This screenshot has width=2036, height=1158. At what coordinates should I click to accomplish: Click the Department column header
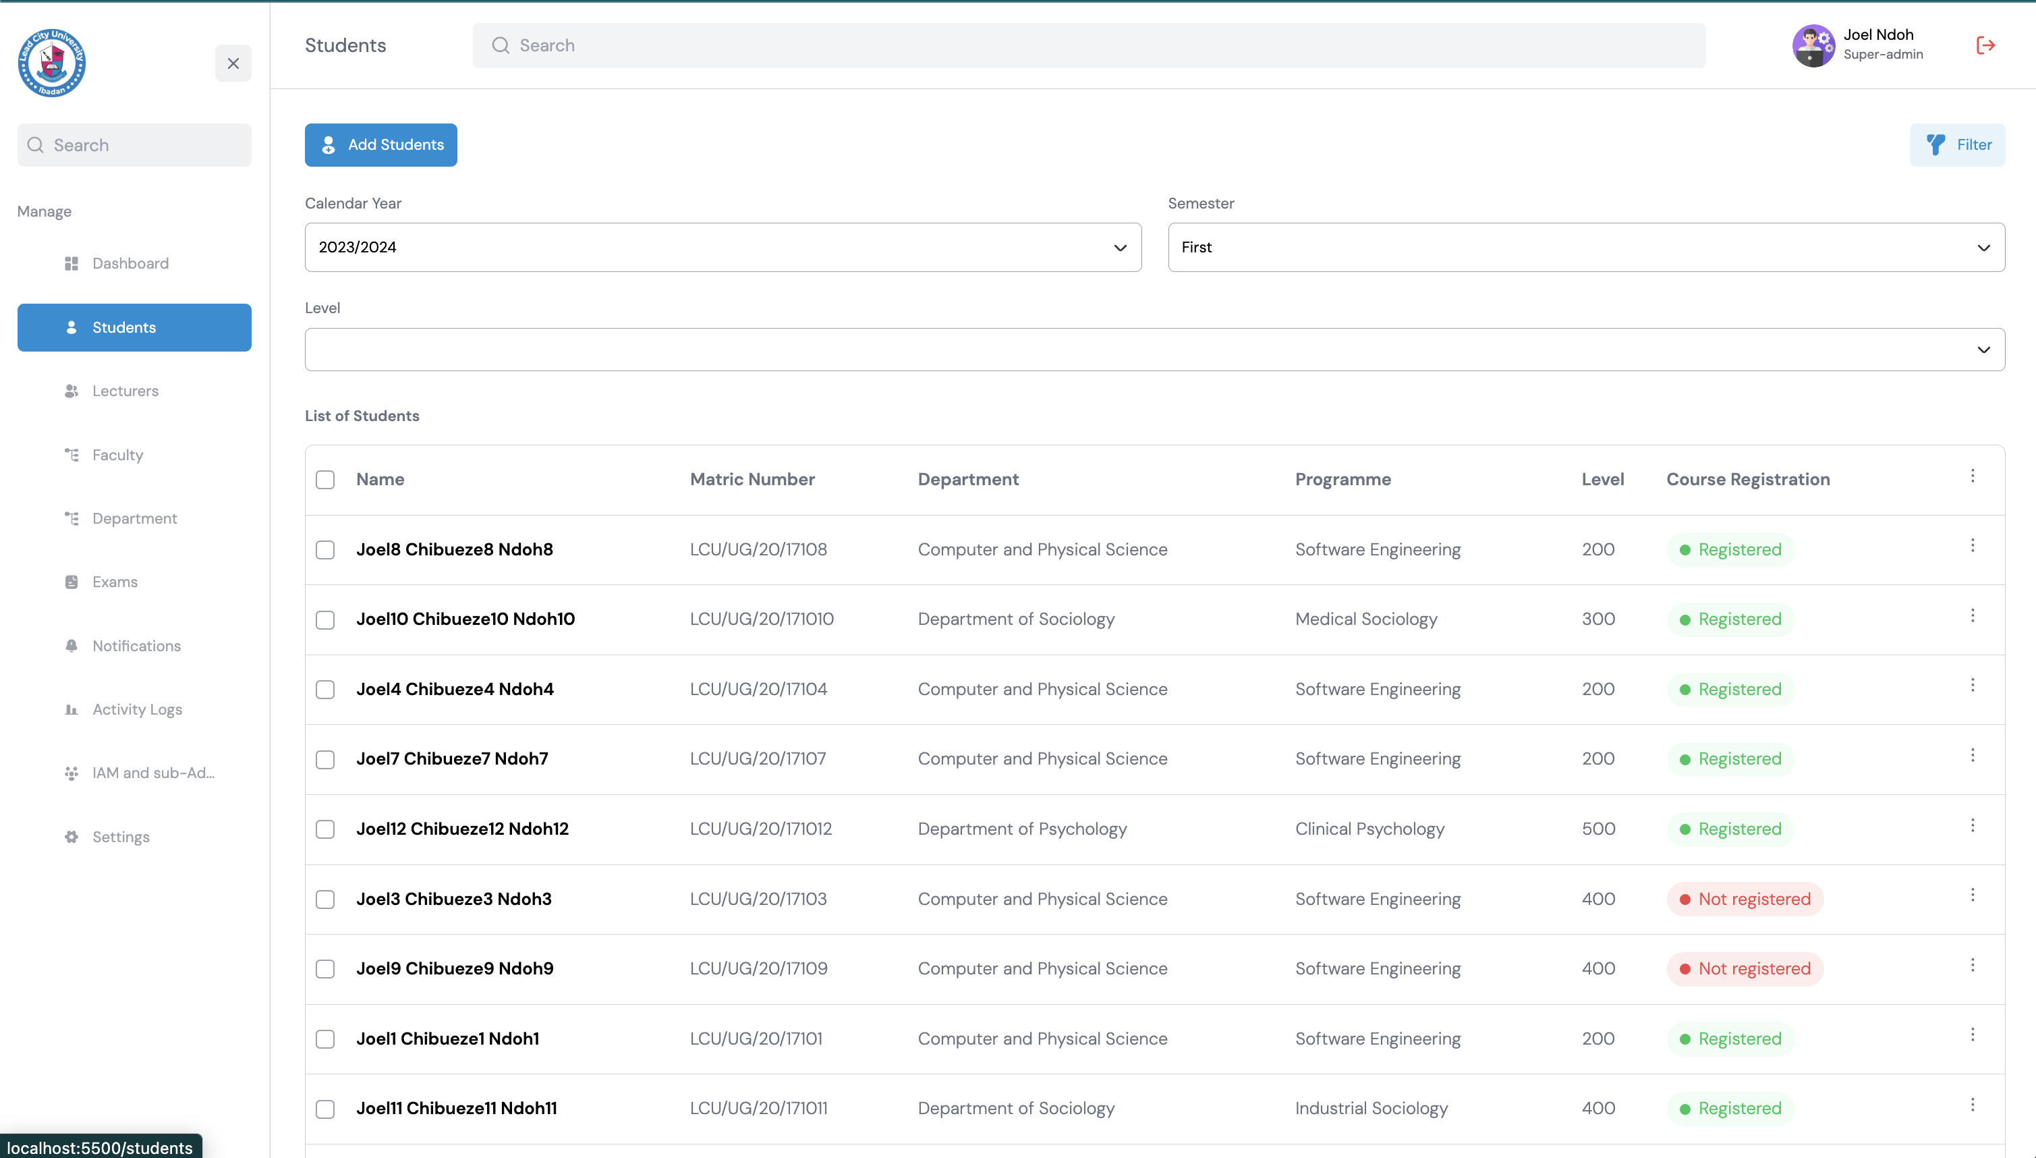[x=968, y=480]
